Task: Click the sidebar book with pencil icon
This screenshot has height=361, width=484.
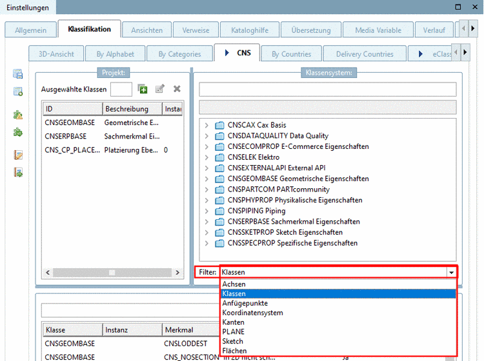Action: (x=18, y=155)
